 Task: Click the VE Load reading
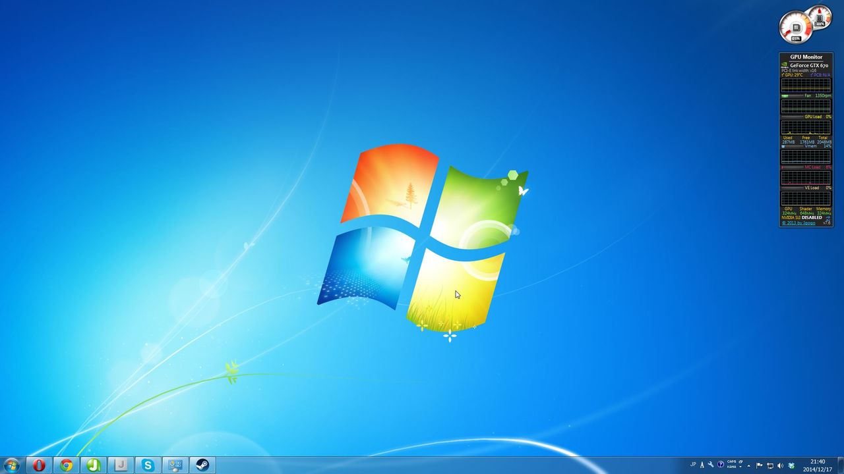(818, 188)
